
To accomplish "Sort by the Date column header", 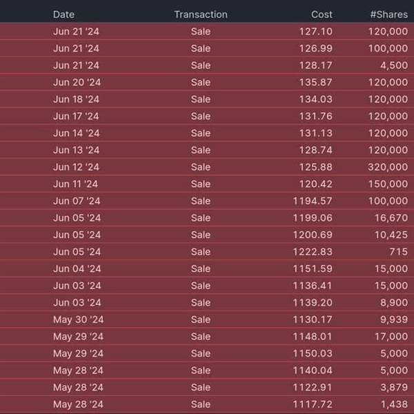I will pos(63,14).
